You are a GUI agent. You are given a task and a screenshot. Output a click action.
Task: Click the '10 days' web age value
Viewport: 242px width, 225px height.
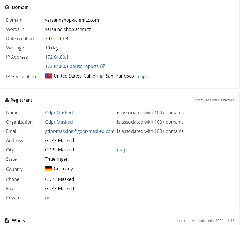(53, 48)
